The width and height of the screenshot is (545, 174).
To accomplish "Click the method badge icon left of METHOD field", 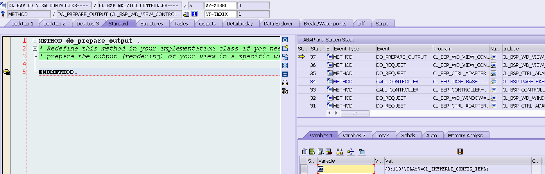I will coord(4,14).
